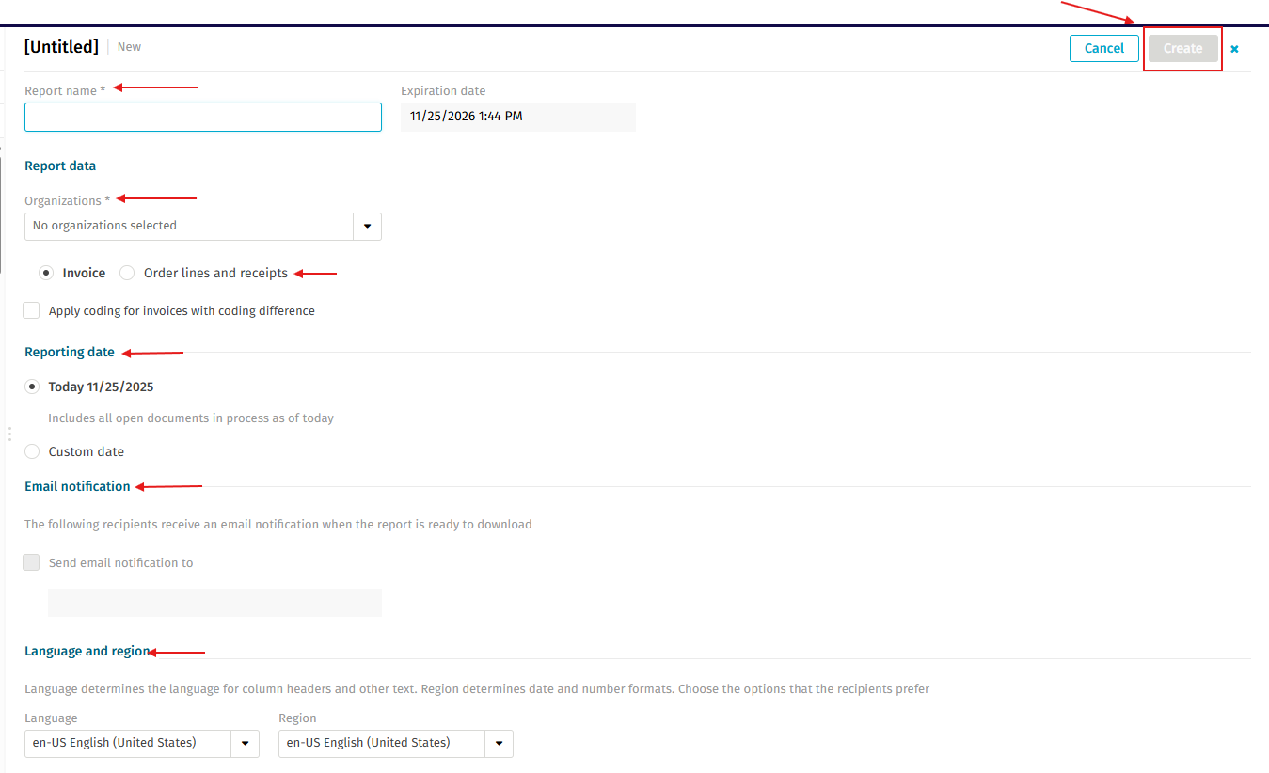This screenshot has width=1269, height=773.
Task: Click the Report data section heading
Action: [x=60, y=166]
